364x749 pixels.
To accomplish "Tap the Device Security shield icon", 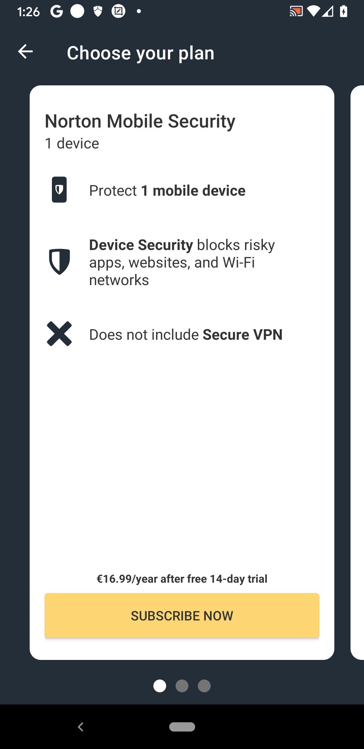I will pos(59,261).
